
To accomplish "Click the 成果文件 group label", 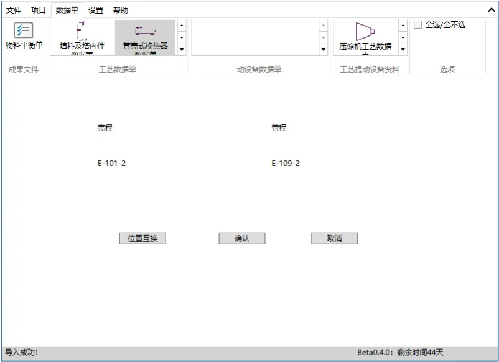I will pos(24,69).
